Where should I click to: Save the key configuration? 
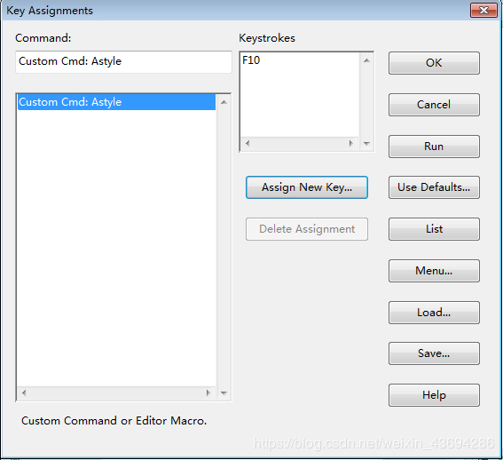pyautogui.click(x=434, y=353)
